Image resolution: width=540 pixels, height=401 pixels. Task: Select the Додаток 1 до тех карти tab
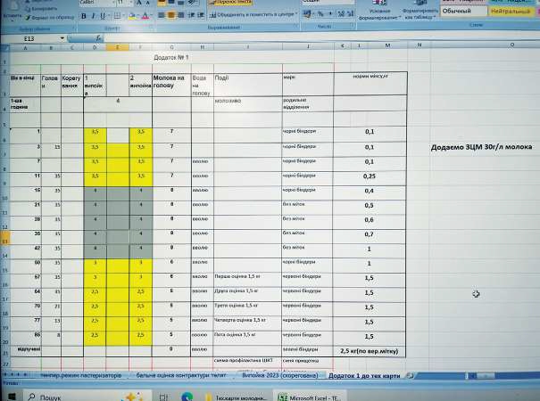[370, 376]
